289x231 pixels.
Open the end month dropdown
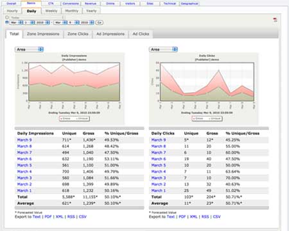(60, 22)
